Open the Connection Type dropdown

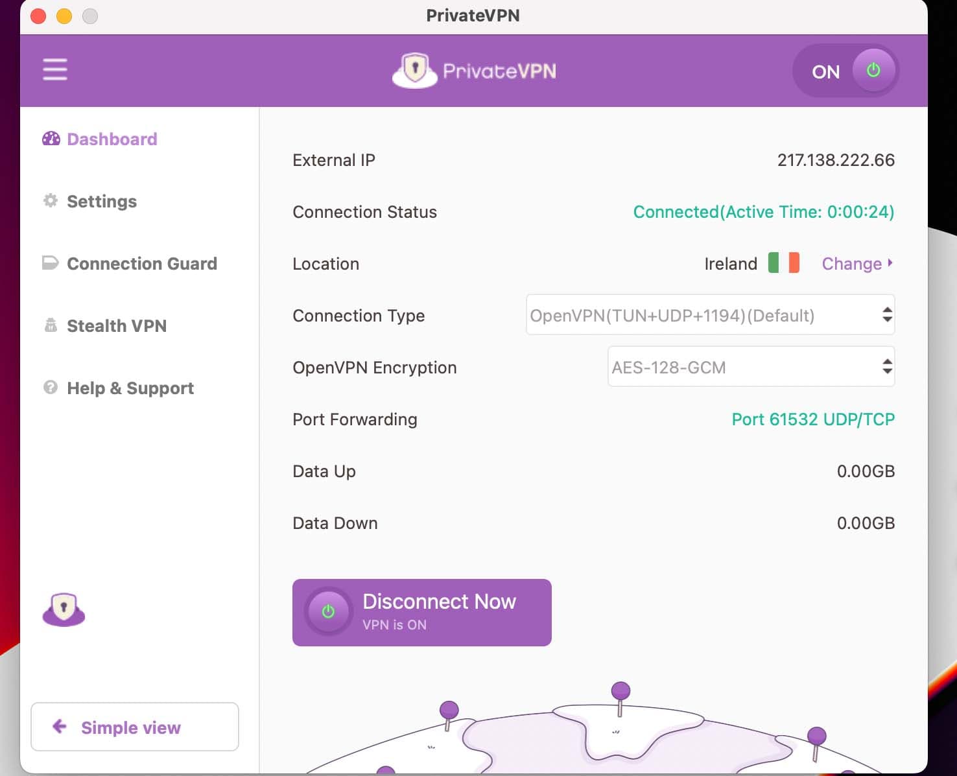[x=710, y=315]
